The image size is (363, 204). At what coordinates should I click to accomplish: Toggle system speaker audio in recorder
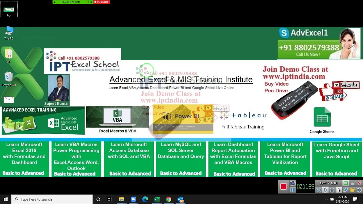click(318, 190)
